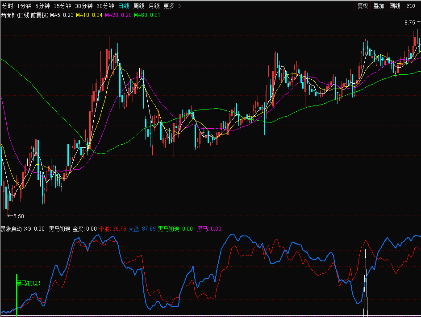Click the 个股: 36.76 red label
This screenshot has height=317, width=421.
point(113,229)
